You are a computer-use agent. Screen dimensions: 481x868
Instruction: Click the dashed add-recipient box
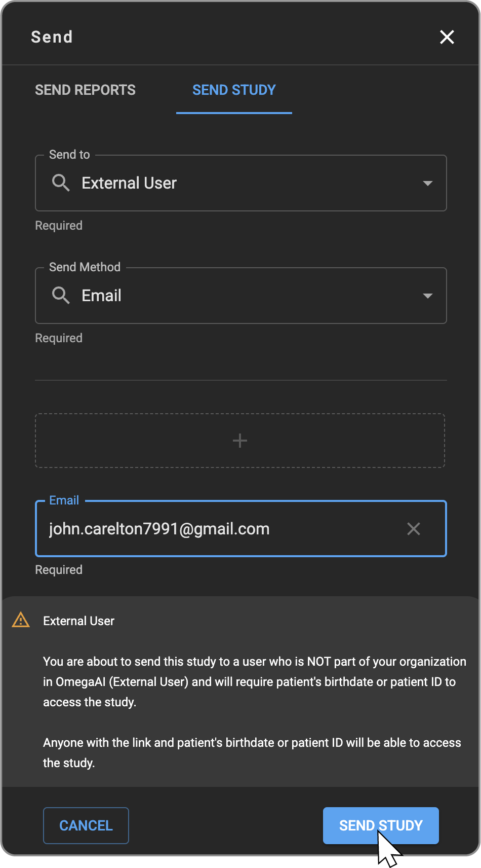point(127,441)
